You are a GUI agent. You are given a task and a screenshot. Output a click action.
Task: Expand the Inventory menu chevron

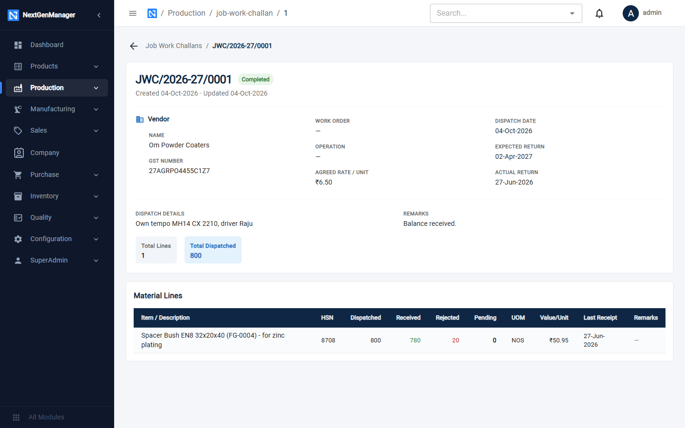point(96,196)
